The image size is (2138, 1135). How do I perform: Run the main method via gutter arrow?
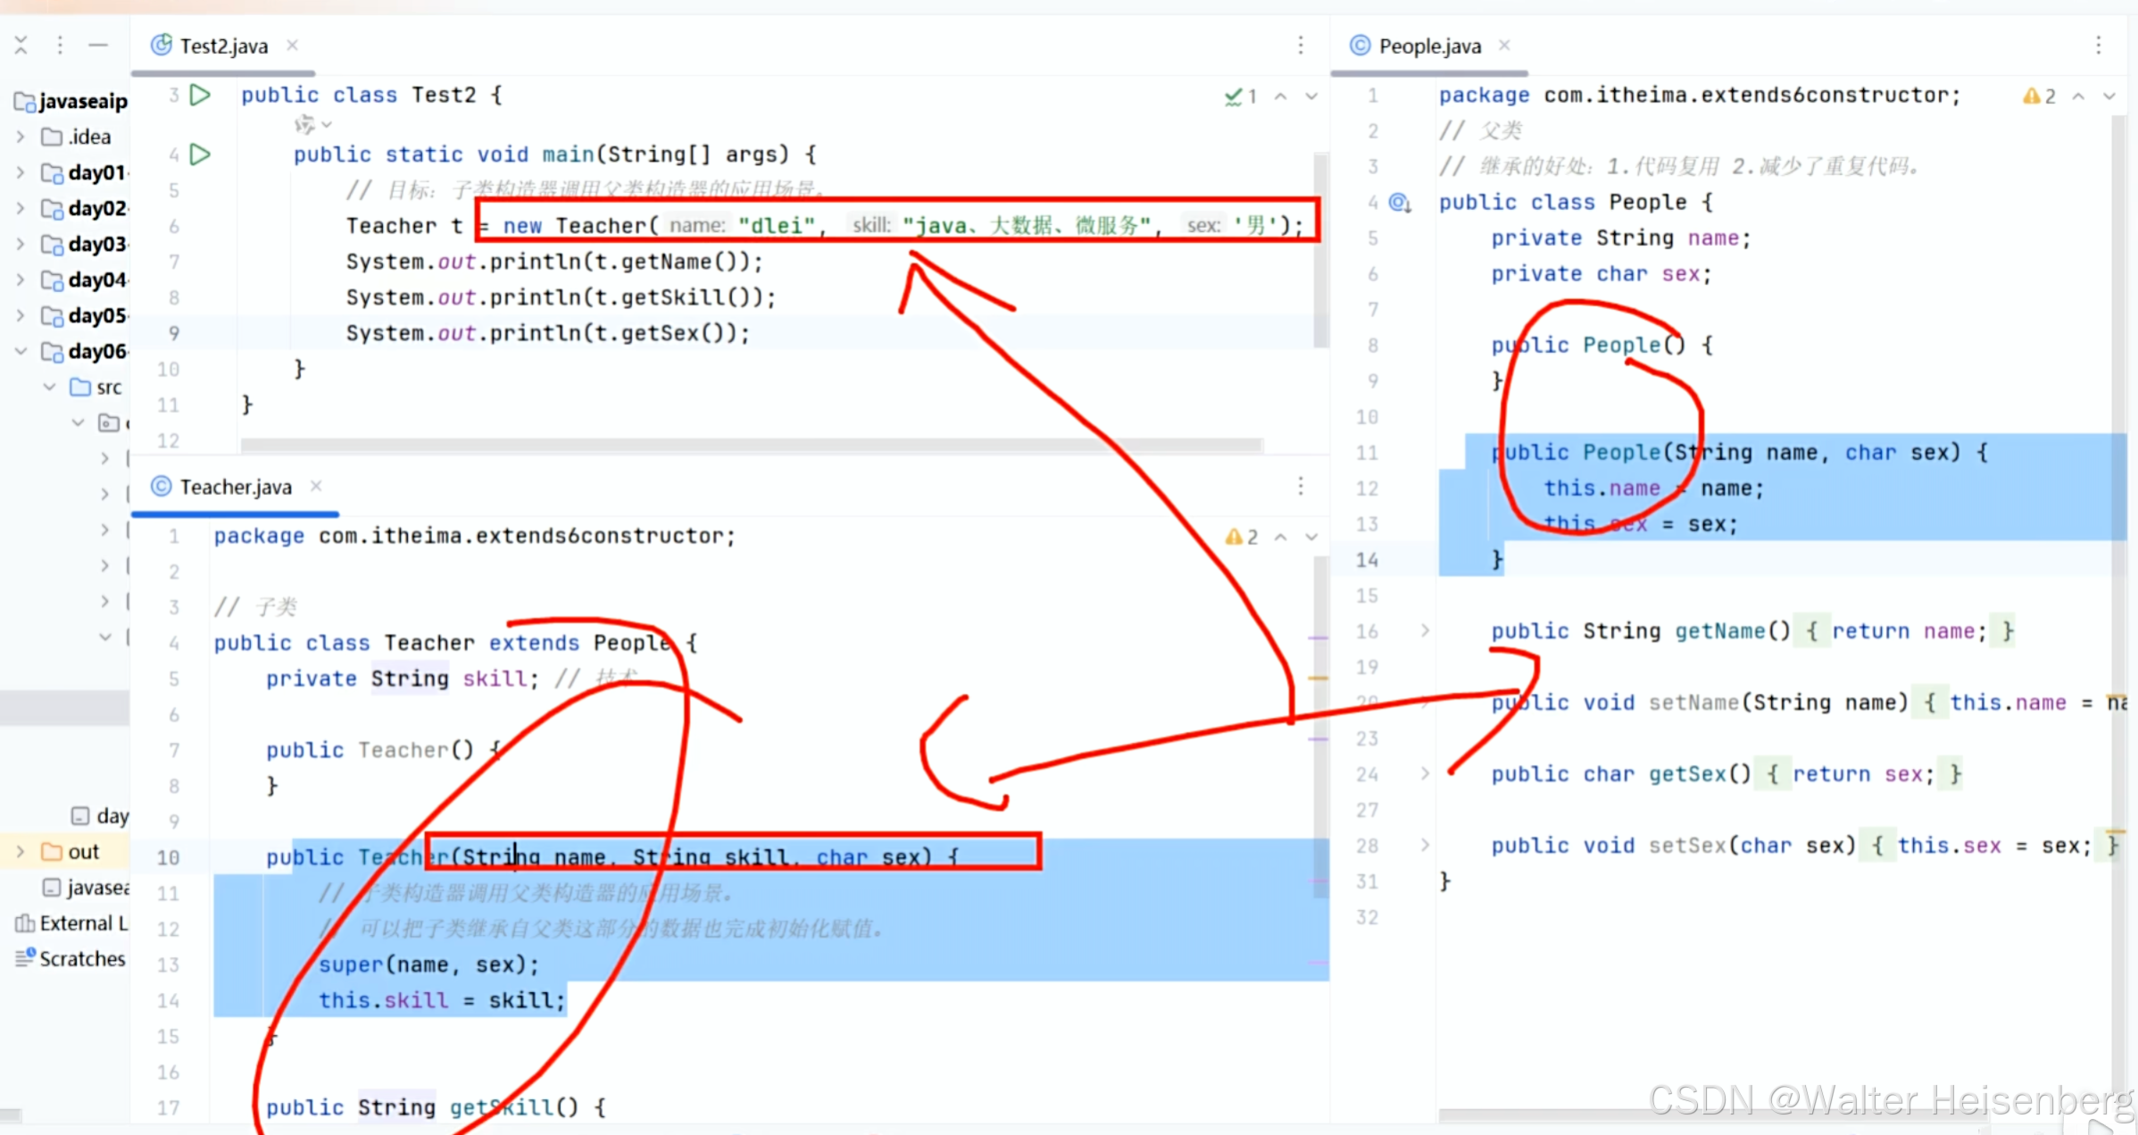pyautogui.click(x=201, y=154)
